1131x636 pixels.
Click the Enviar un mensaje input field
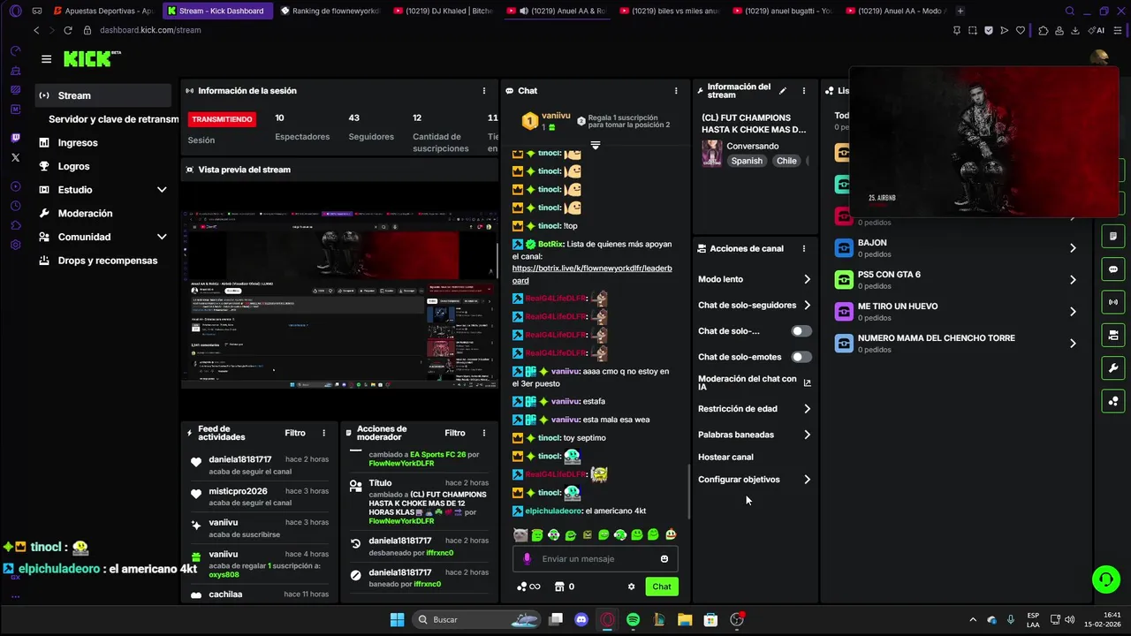coord(596,558)
